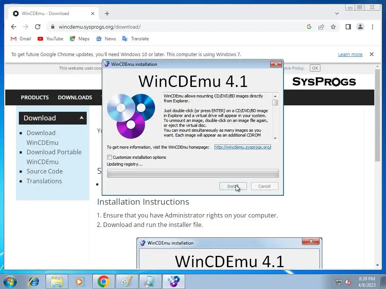Switch to Chrome in taskbar

pyautogui.click(x=103, y=281)
